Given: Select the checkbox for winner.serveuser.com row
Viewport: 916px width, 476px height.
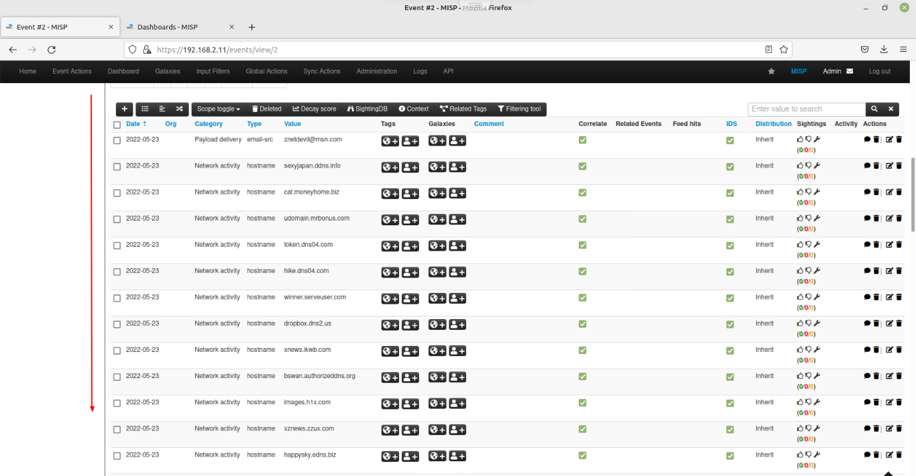Looking at the screenshot, I should click(117, 298).
